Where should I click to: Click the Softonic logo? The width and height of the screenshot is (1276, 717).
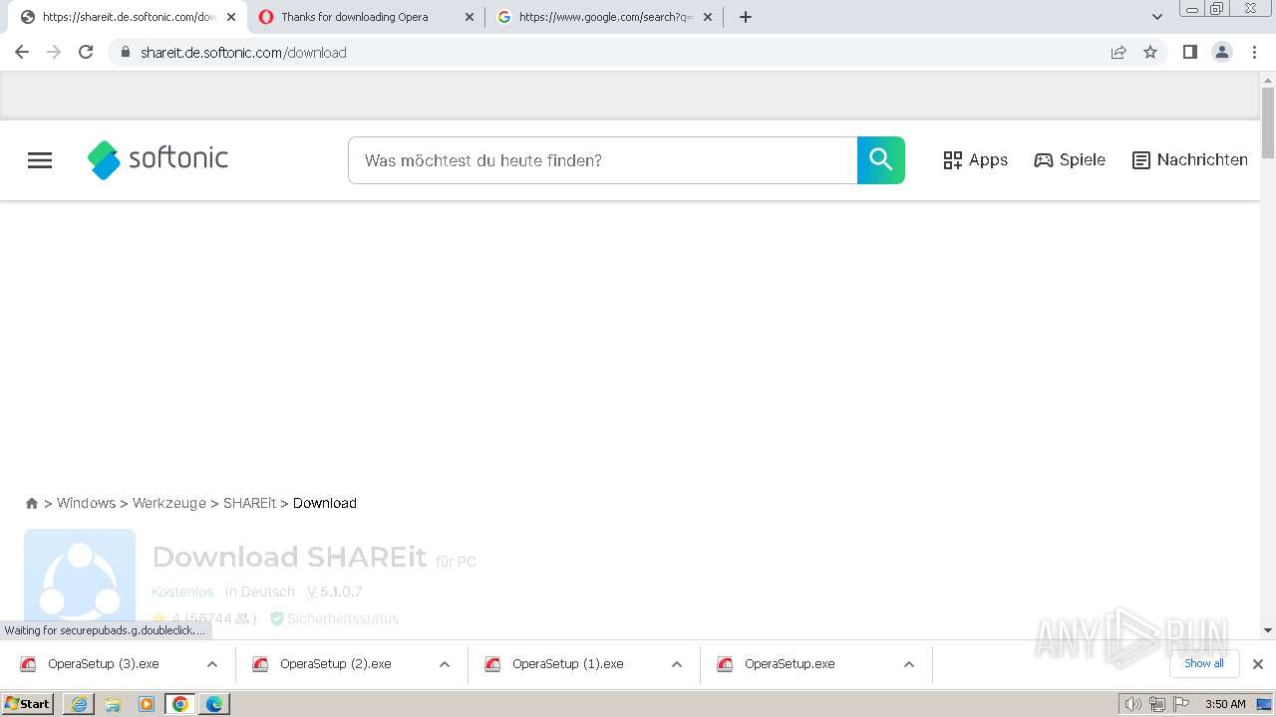click(x=158, y=159)
